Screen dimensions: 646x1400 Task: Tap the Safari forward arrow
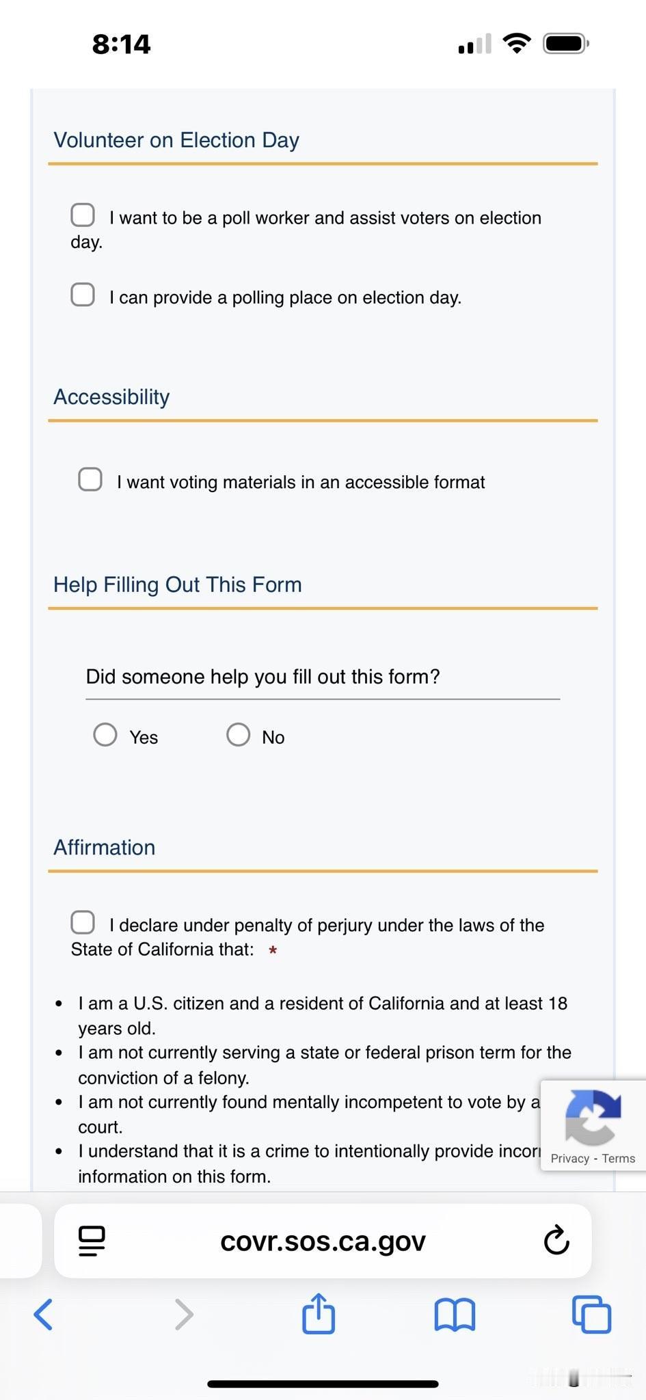tap(184, 1314)
